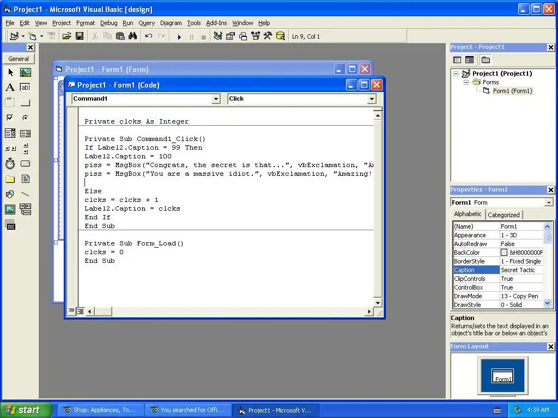Select the horizontal scrollbar tool in the toolbox
Screen dimensions: 558x418
tap(10, 149)
